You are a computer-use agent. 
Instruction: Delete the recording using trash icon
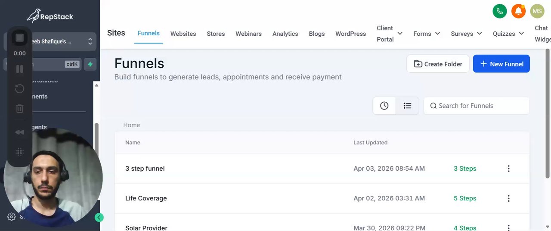pos(19,109)
